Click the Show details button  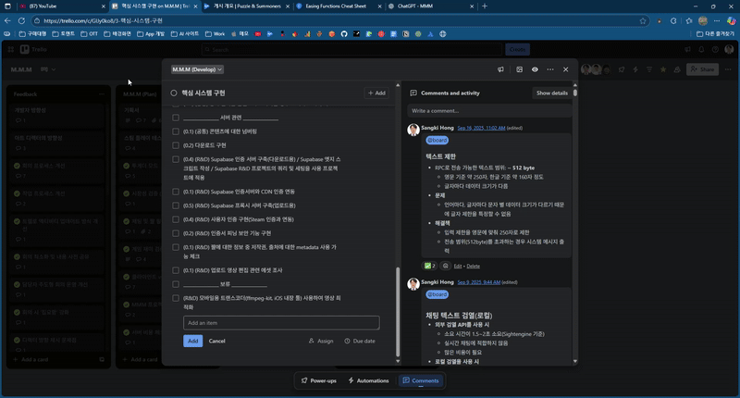pos(551,93)
